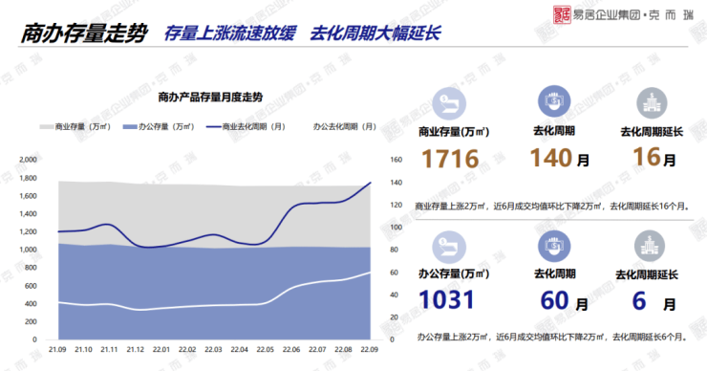The height and width of the screenshot is (371, 707).
Task: Click the large 1031 office inventory figure
Action: [x=446, y=299]
